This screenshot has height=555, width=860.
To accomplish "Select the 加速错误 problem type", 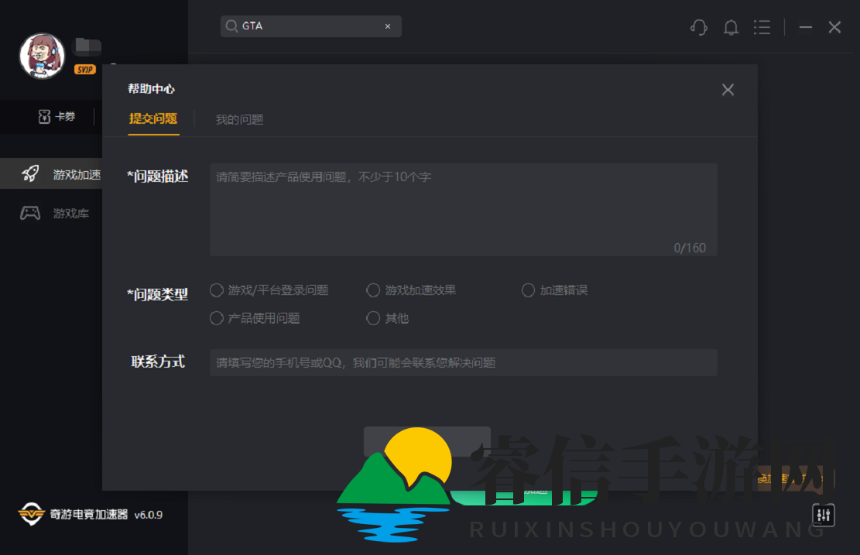I will [528, 290].
